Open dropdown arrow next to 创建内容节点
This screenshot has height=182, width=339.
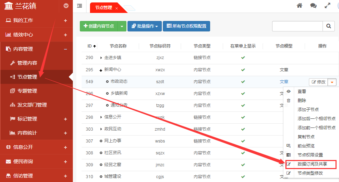click(x=122, y=26)
